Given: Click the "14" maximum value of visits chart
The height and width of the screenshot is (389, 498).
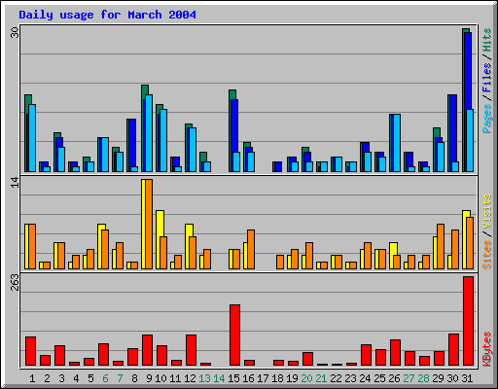Looking at the screenshot, I should coord(15,183).
